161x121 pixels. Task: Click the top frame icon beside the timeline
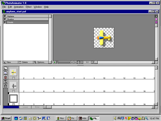(5, 68)
